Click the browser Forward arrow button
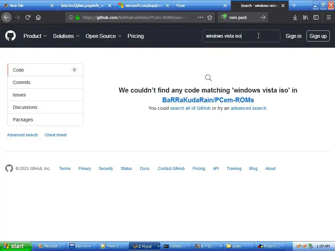This screenshot has width=335, height=251. (x=17, y=17)
